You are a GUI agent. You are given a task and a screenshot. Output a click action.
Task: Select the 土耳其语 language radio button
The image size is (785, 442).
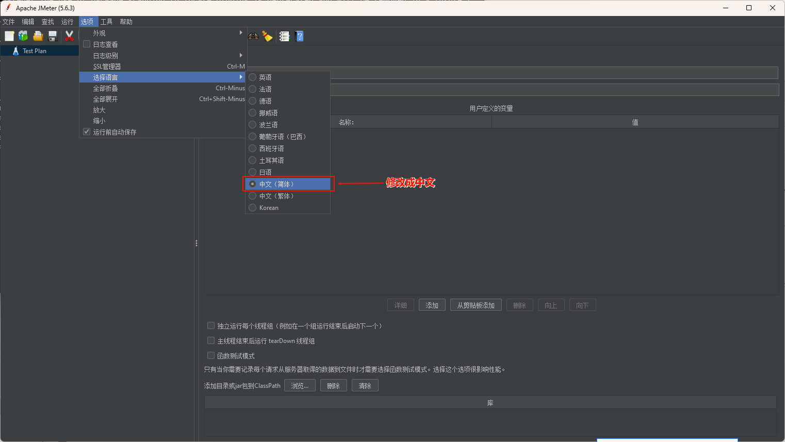(253, 160)
